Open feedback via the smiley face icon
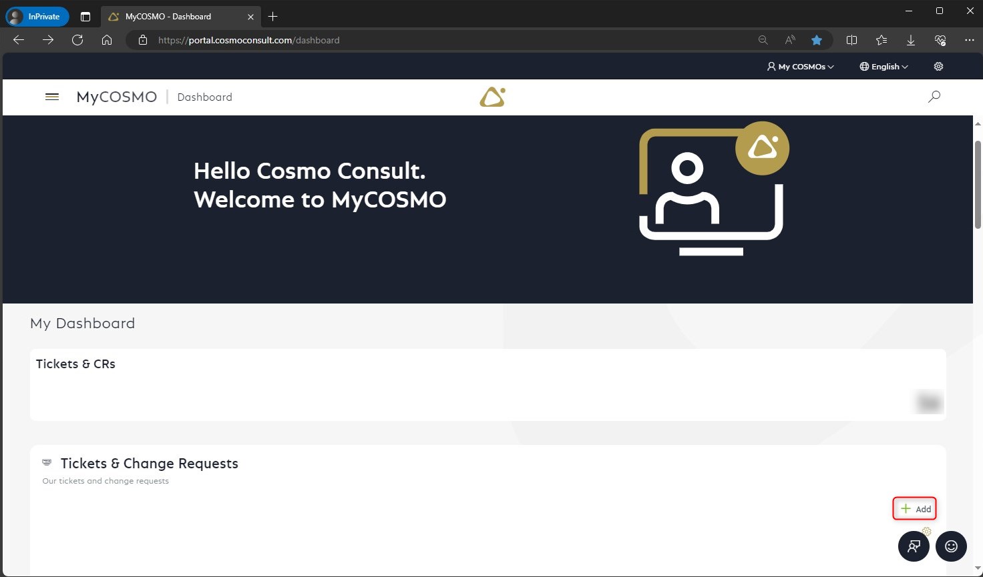 (x=950, y=546)
